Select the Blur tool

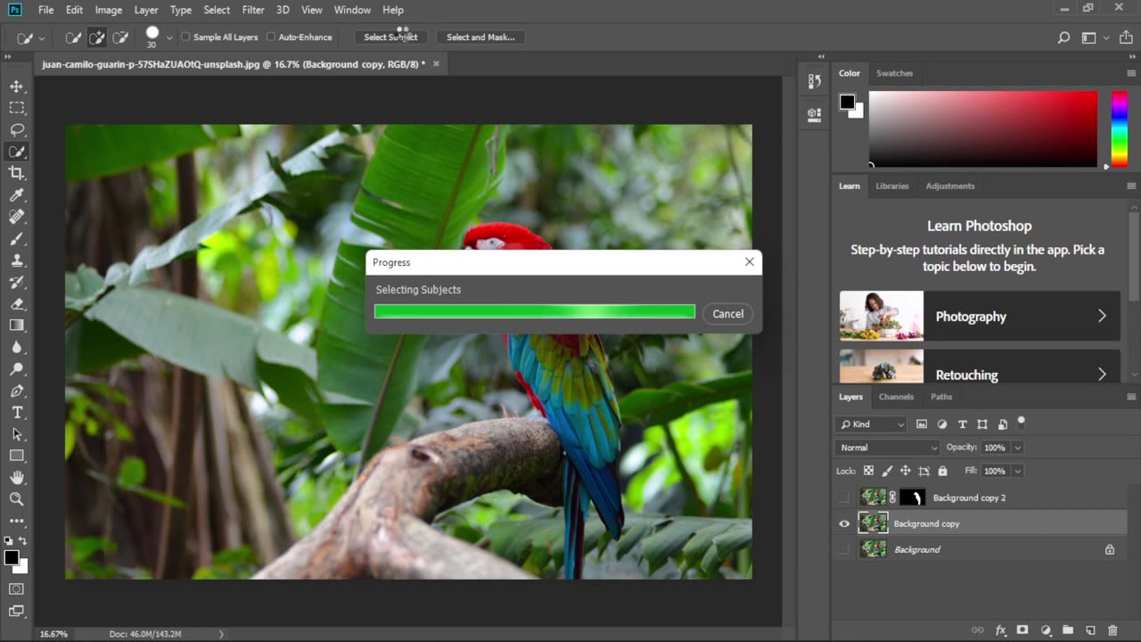coord(17,347)
